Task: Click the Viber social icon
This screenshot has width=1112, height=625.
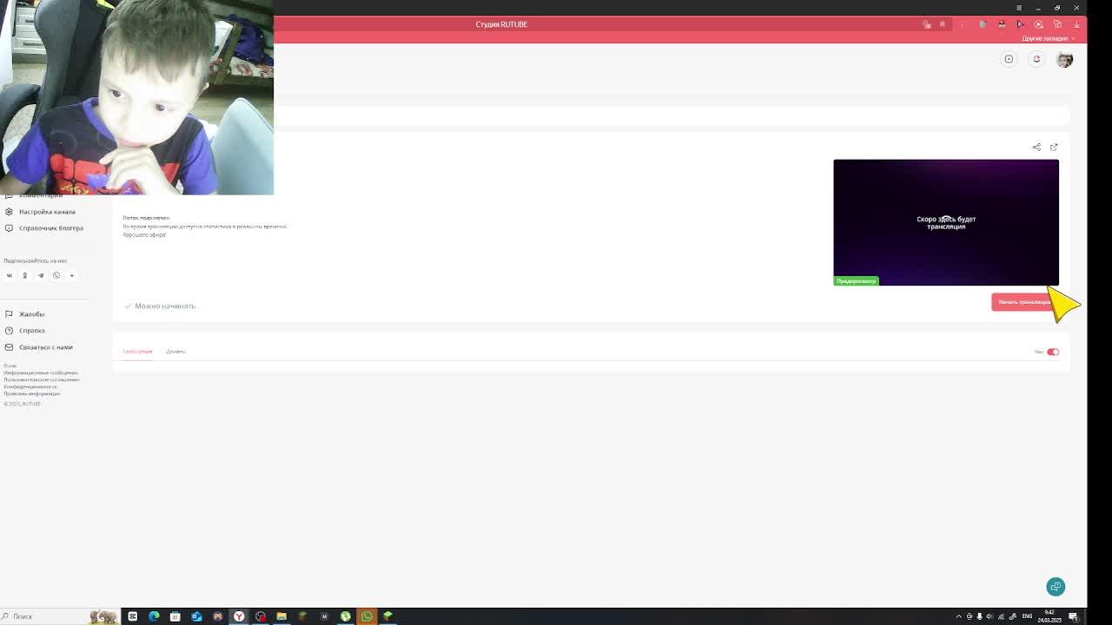Action: (x=56, y=276)
